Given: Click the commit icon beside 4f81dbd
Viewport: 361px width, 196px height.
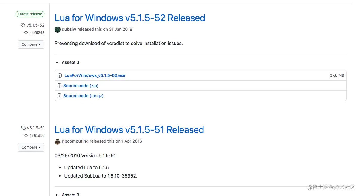Looking at the screenshot, I should tap(26, 136).
